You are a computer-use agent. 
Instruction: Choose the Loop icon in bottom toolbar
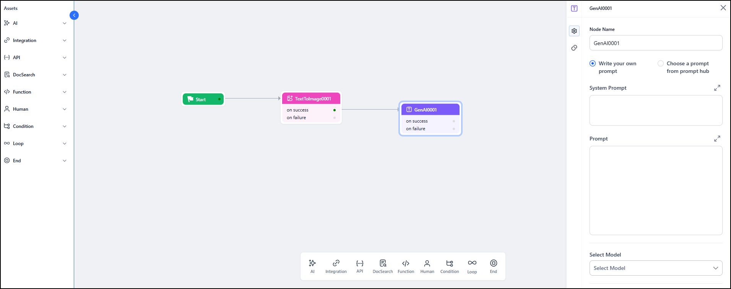pyautogui.click(x=472, y=266)
